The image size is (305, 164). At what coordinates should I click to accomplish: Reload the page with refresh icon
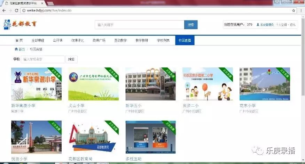[x=16, y=11]
